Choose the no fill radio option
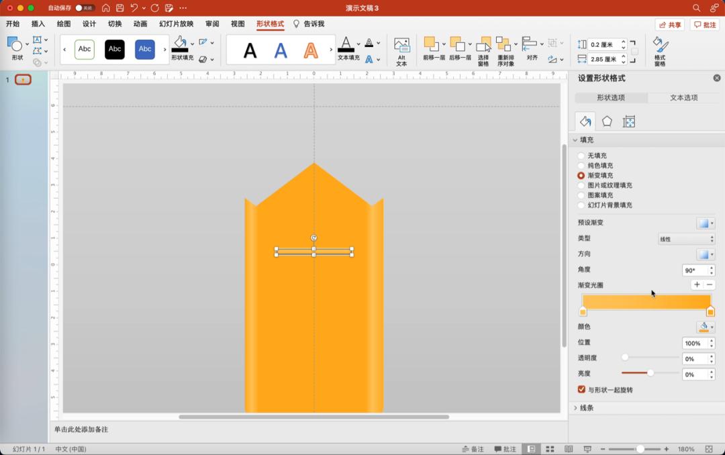 (581, 156)
